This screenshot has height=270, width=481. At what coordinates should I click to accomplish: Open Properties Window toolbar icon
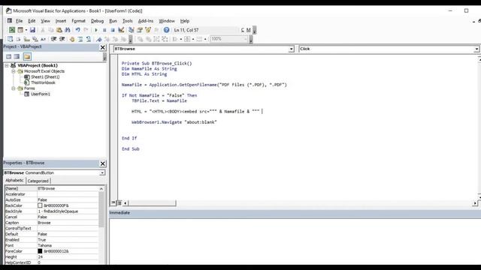(140, 30)
